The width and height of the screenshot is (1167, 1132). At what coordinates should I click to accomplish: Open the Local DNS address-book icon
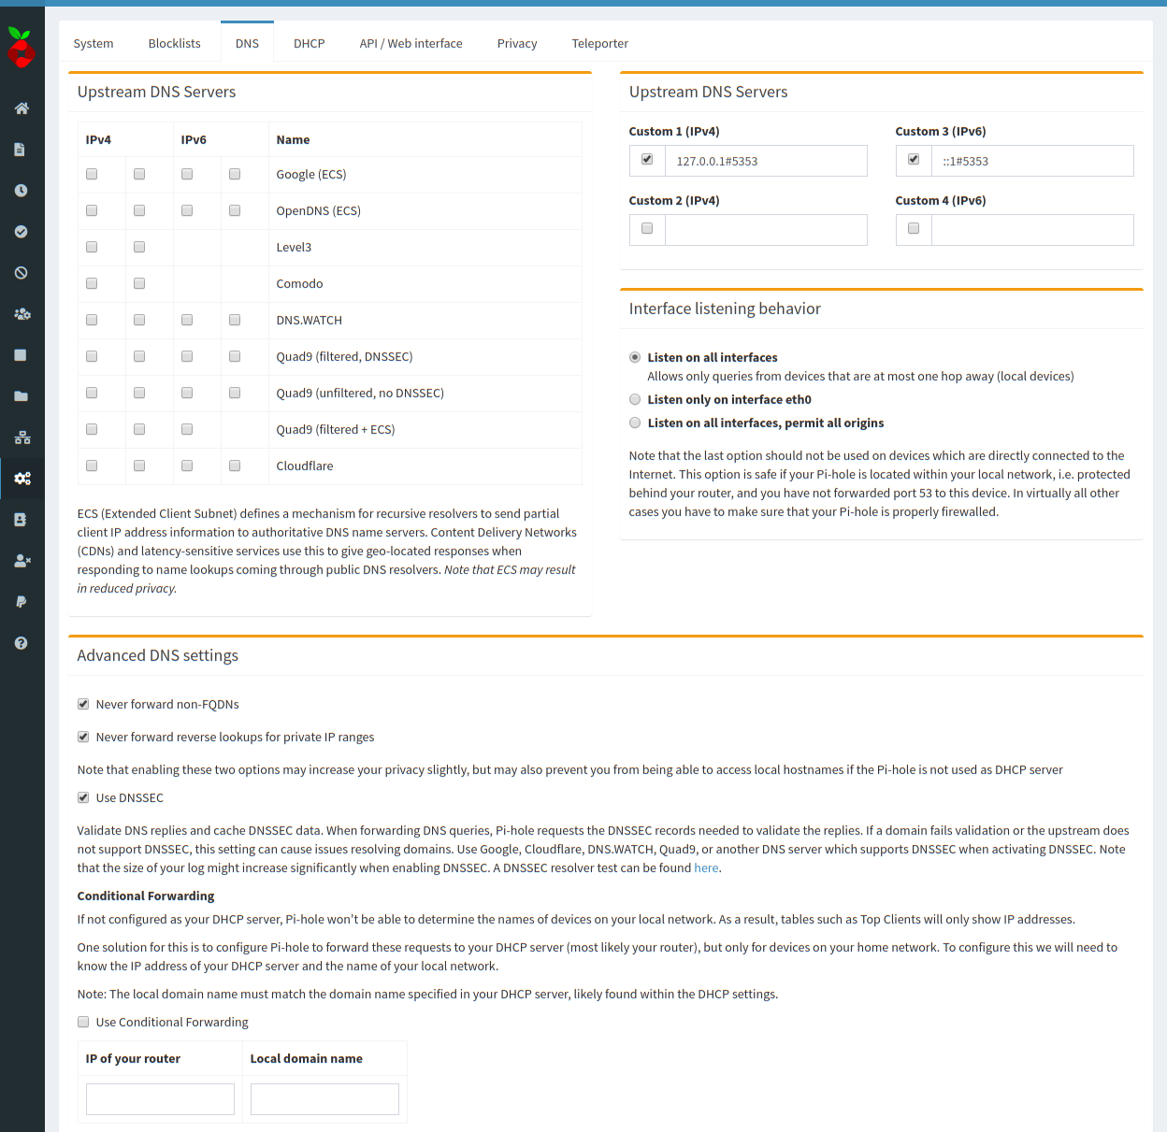21,520
